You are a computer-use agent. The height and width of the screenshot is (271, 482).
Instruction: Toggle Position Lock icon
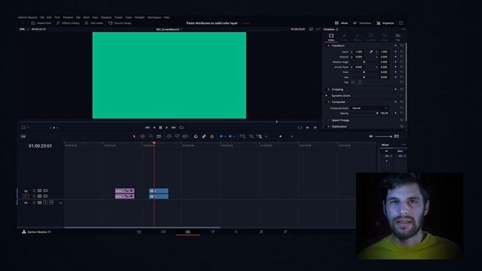click(212, 136)
